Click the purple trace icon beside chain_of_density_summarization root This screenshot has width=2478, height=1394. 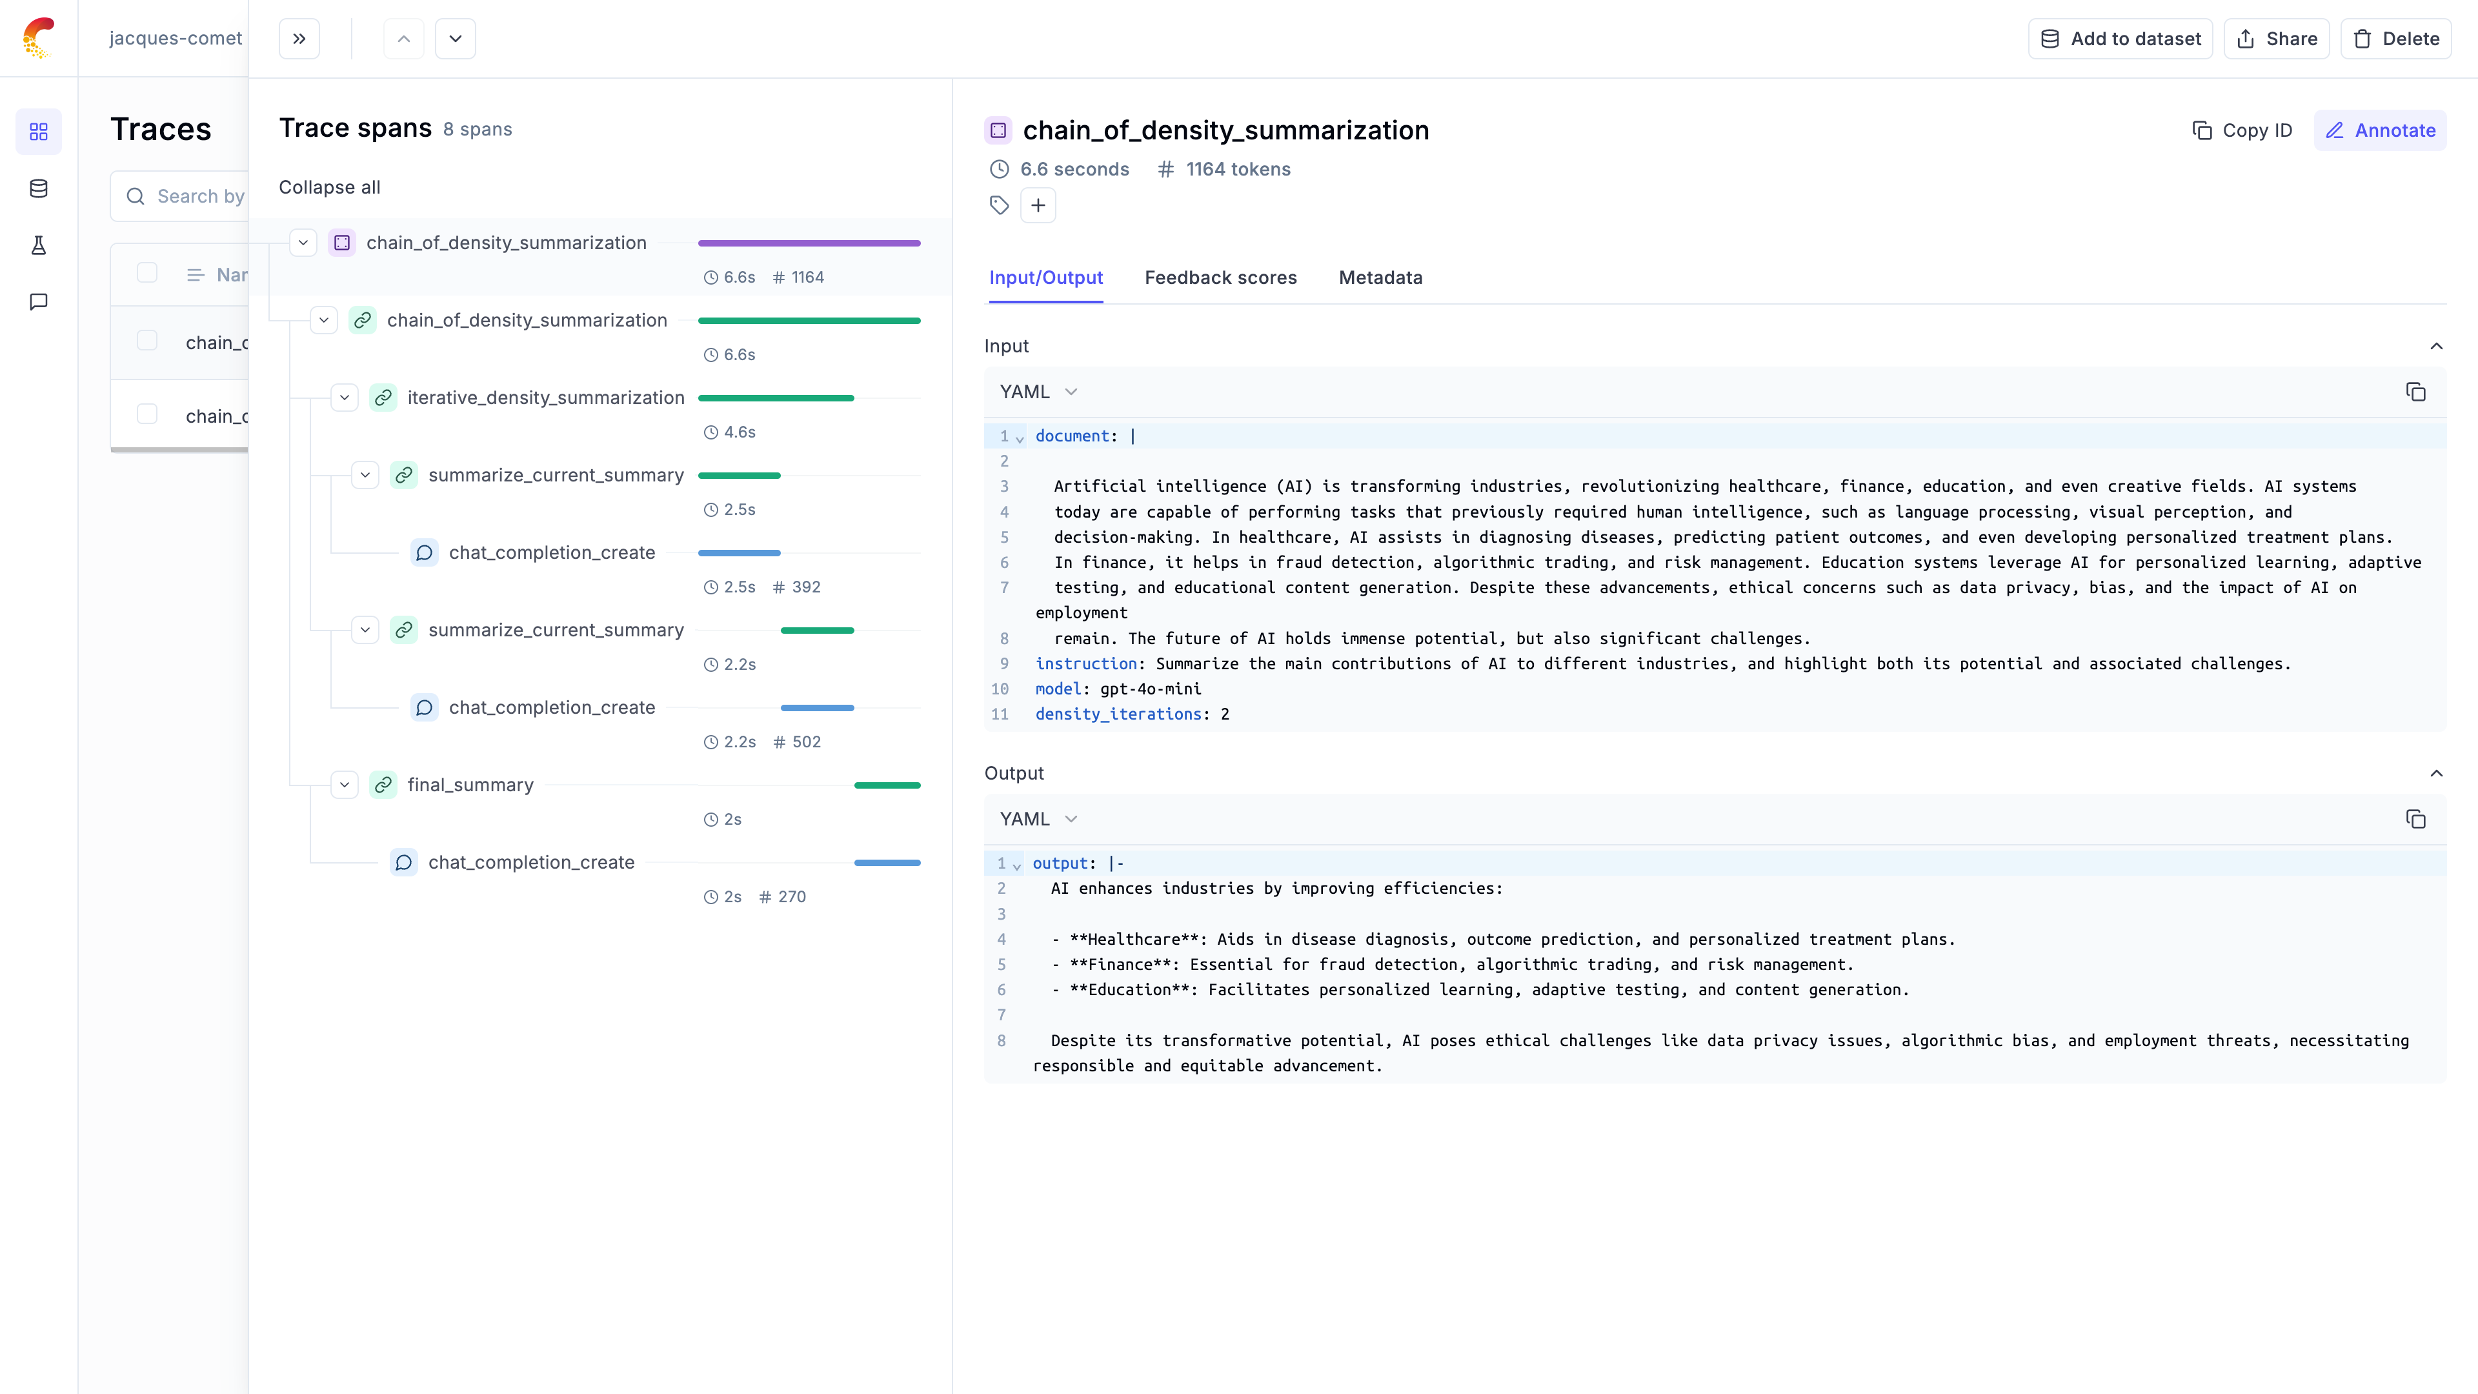point(343,243)
